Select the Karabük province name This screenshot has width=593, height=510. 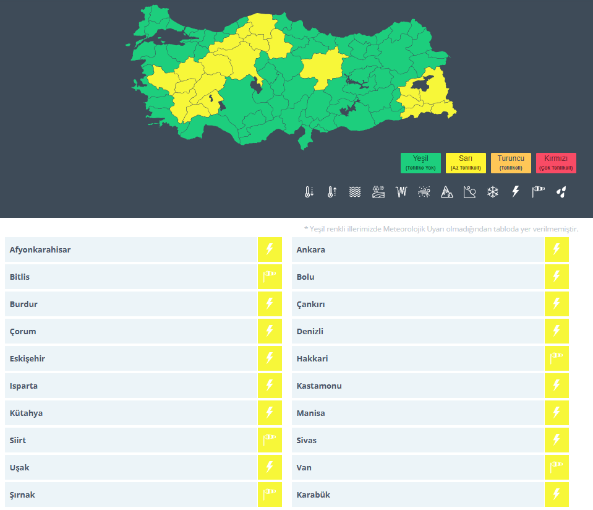(314, 495)
